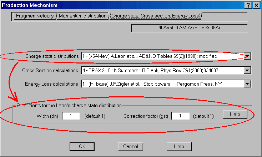
Task: Open the Cross Section calculations dropdown arrow
Action: tap(248, 70)
